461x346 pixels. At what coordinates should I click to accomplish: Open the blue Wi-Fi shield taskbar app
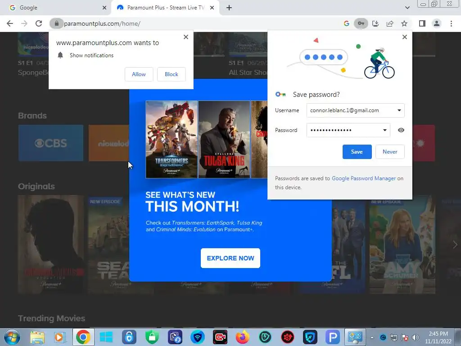197,337
